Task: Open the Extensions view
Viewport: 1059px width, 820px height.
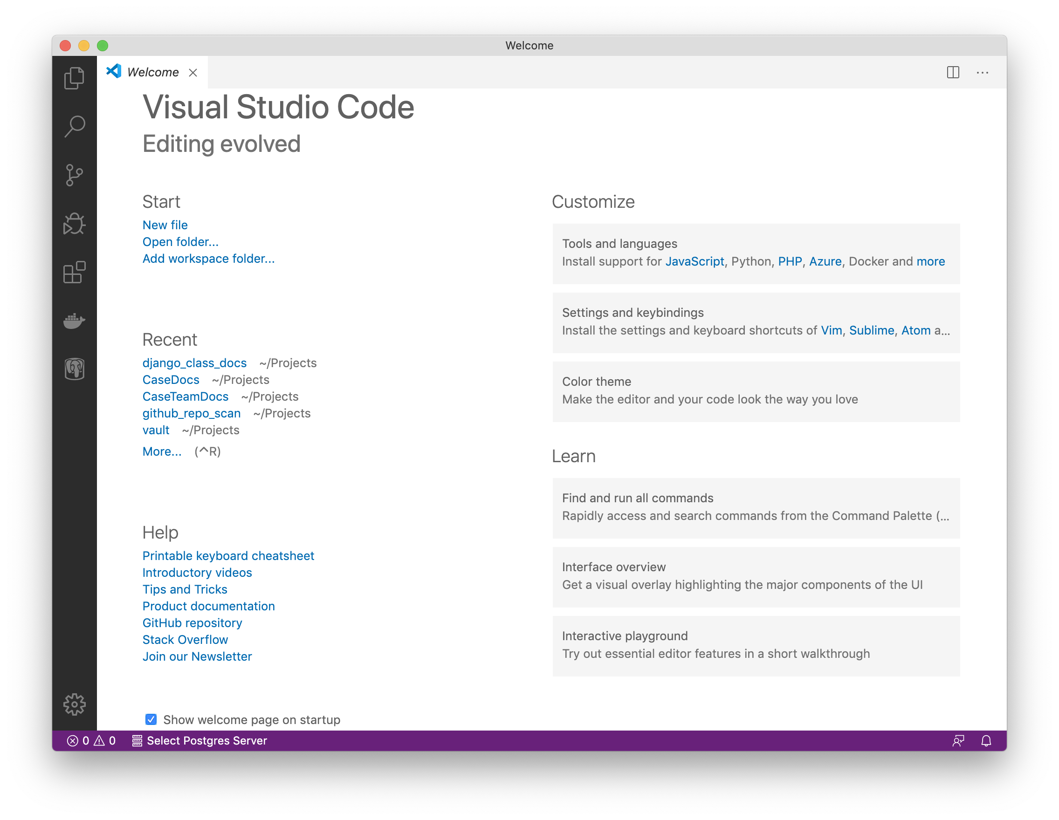Action: coord(74,273)
